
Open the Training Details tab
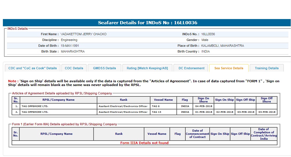tap(266, 68)
